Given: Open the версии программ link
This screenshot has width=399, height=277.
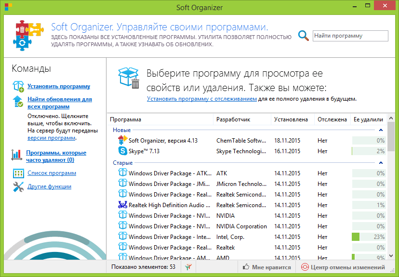Looking at the screenshot, I should pos(51,138).
